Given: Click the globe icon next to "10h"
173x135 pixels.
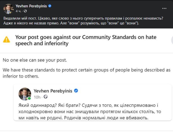Looking at the screenshot, I should (x=45, y=97).
